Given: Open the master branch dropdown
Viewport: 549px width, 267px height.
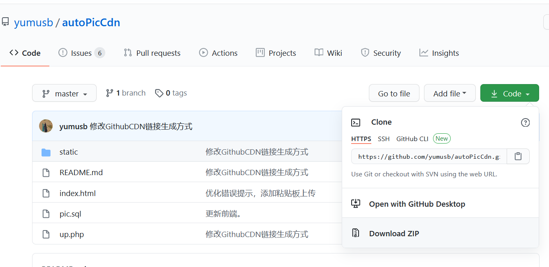Looking at the screenshot, I should pyautogui.click(x=65, y=94).
